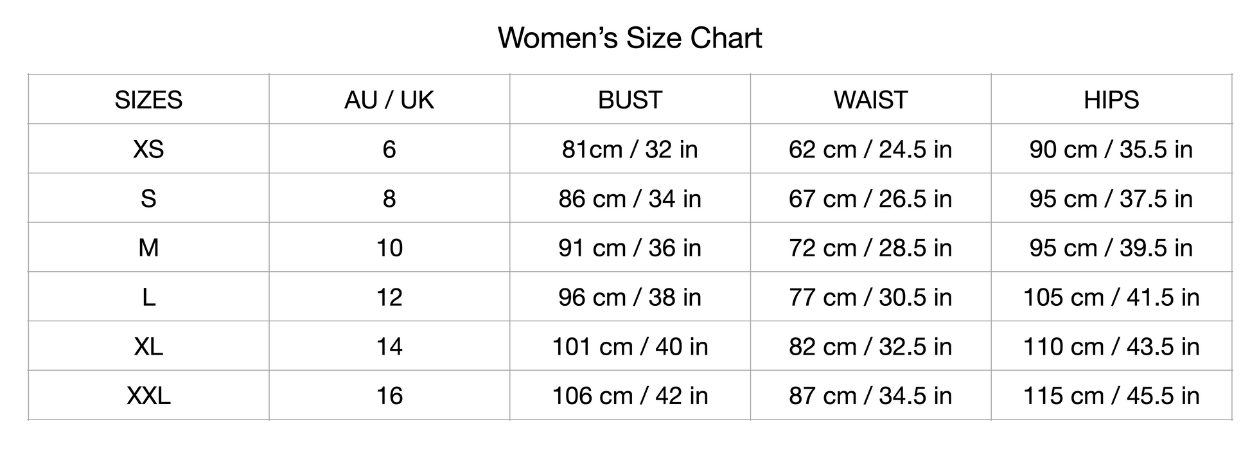Click the AU/UK size 10 cell
Screen dimensions: 1259x451
coord(389,248)
